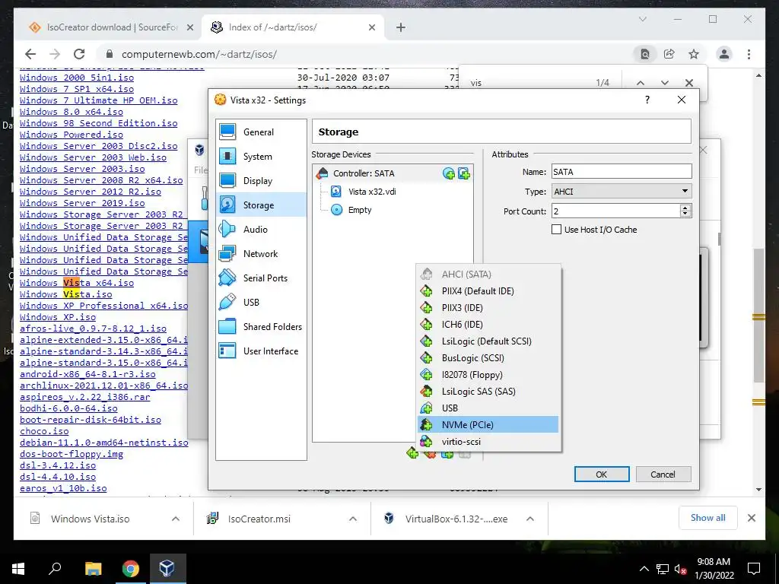Open bodhi-6.0.0-64.iso link
Viewport: 779px width, 584px height.
[x=68, y=408]
